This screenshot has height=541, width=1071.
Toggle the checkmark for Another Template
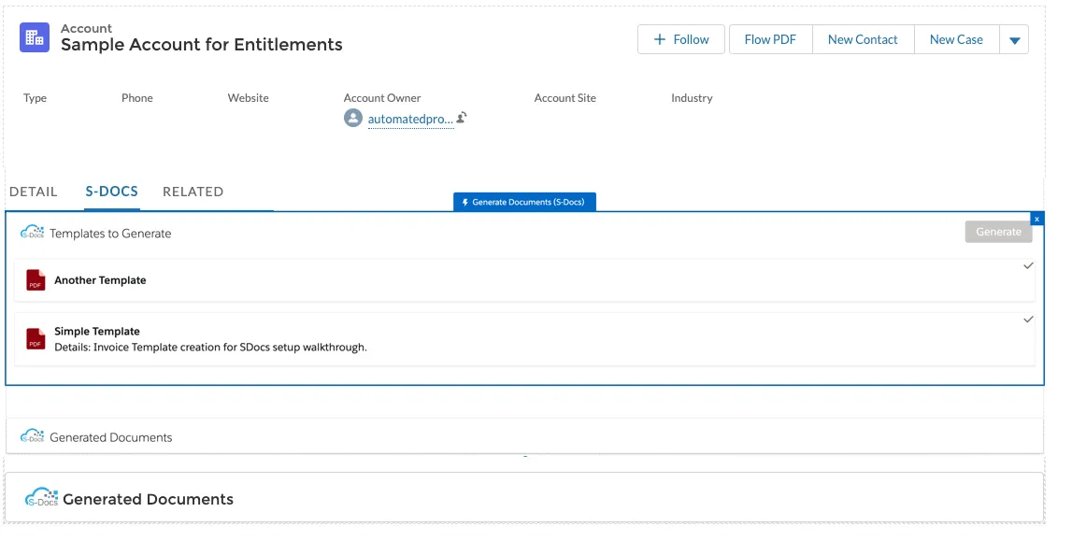click(1028, 265)
